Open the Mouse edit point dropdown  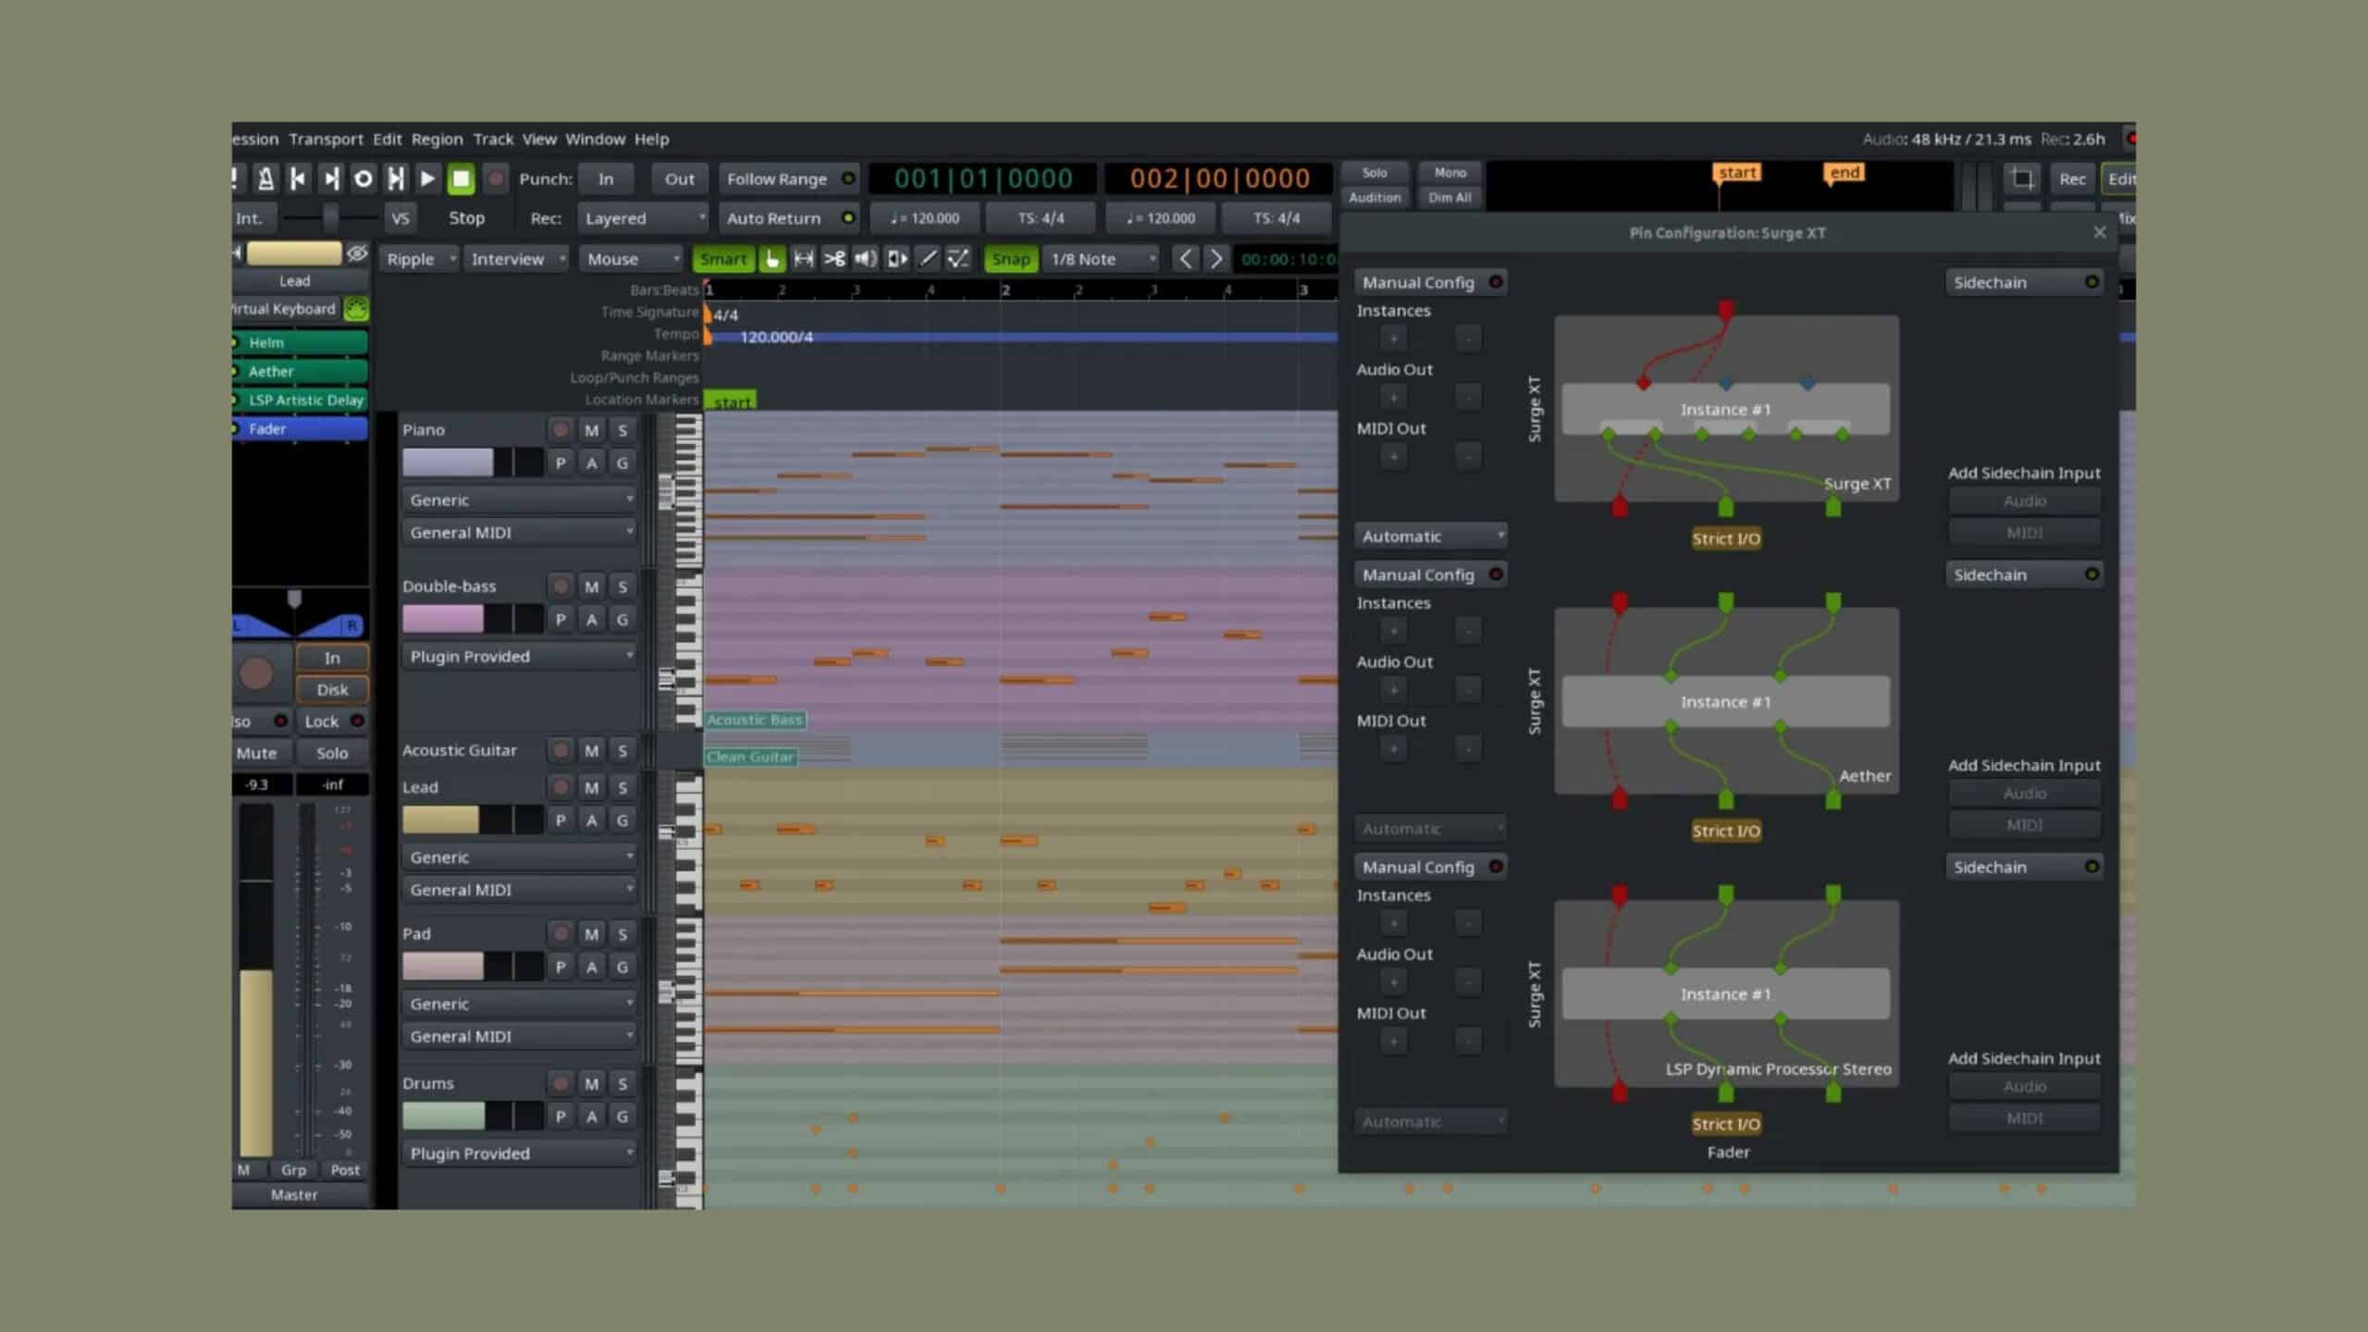[632, 259]
